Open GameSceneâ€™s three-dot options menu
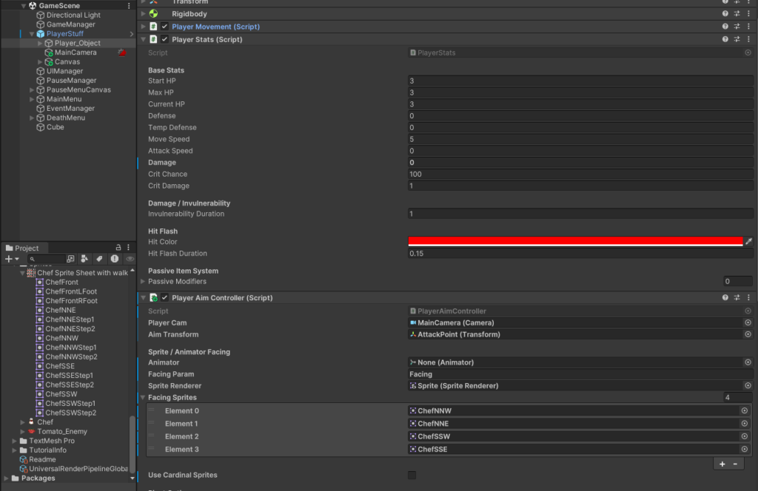758x491 pixels. tap(129, 6)
